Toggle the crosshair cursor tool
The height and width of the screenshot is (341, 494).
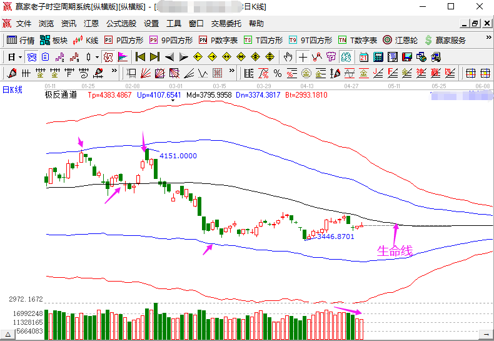click(x=303, y=57)
